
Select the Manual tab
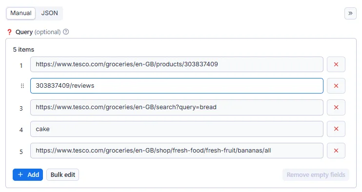click(x=21, y=13)
